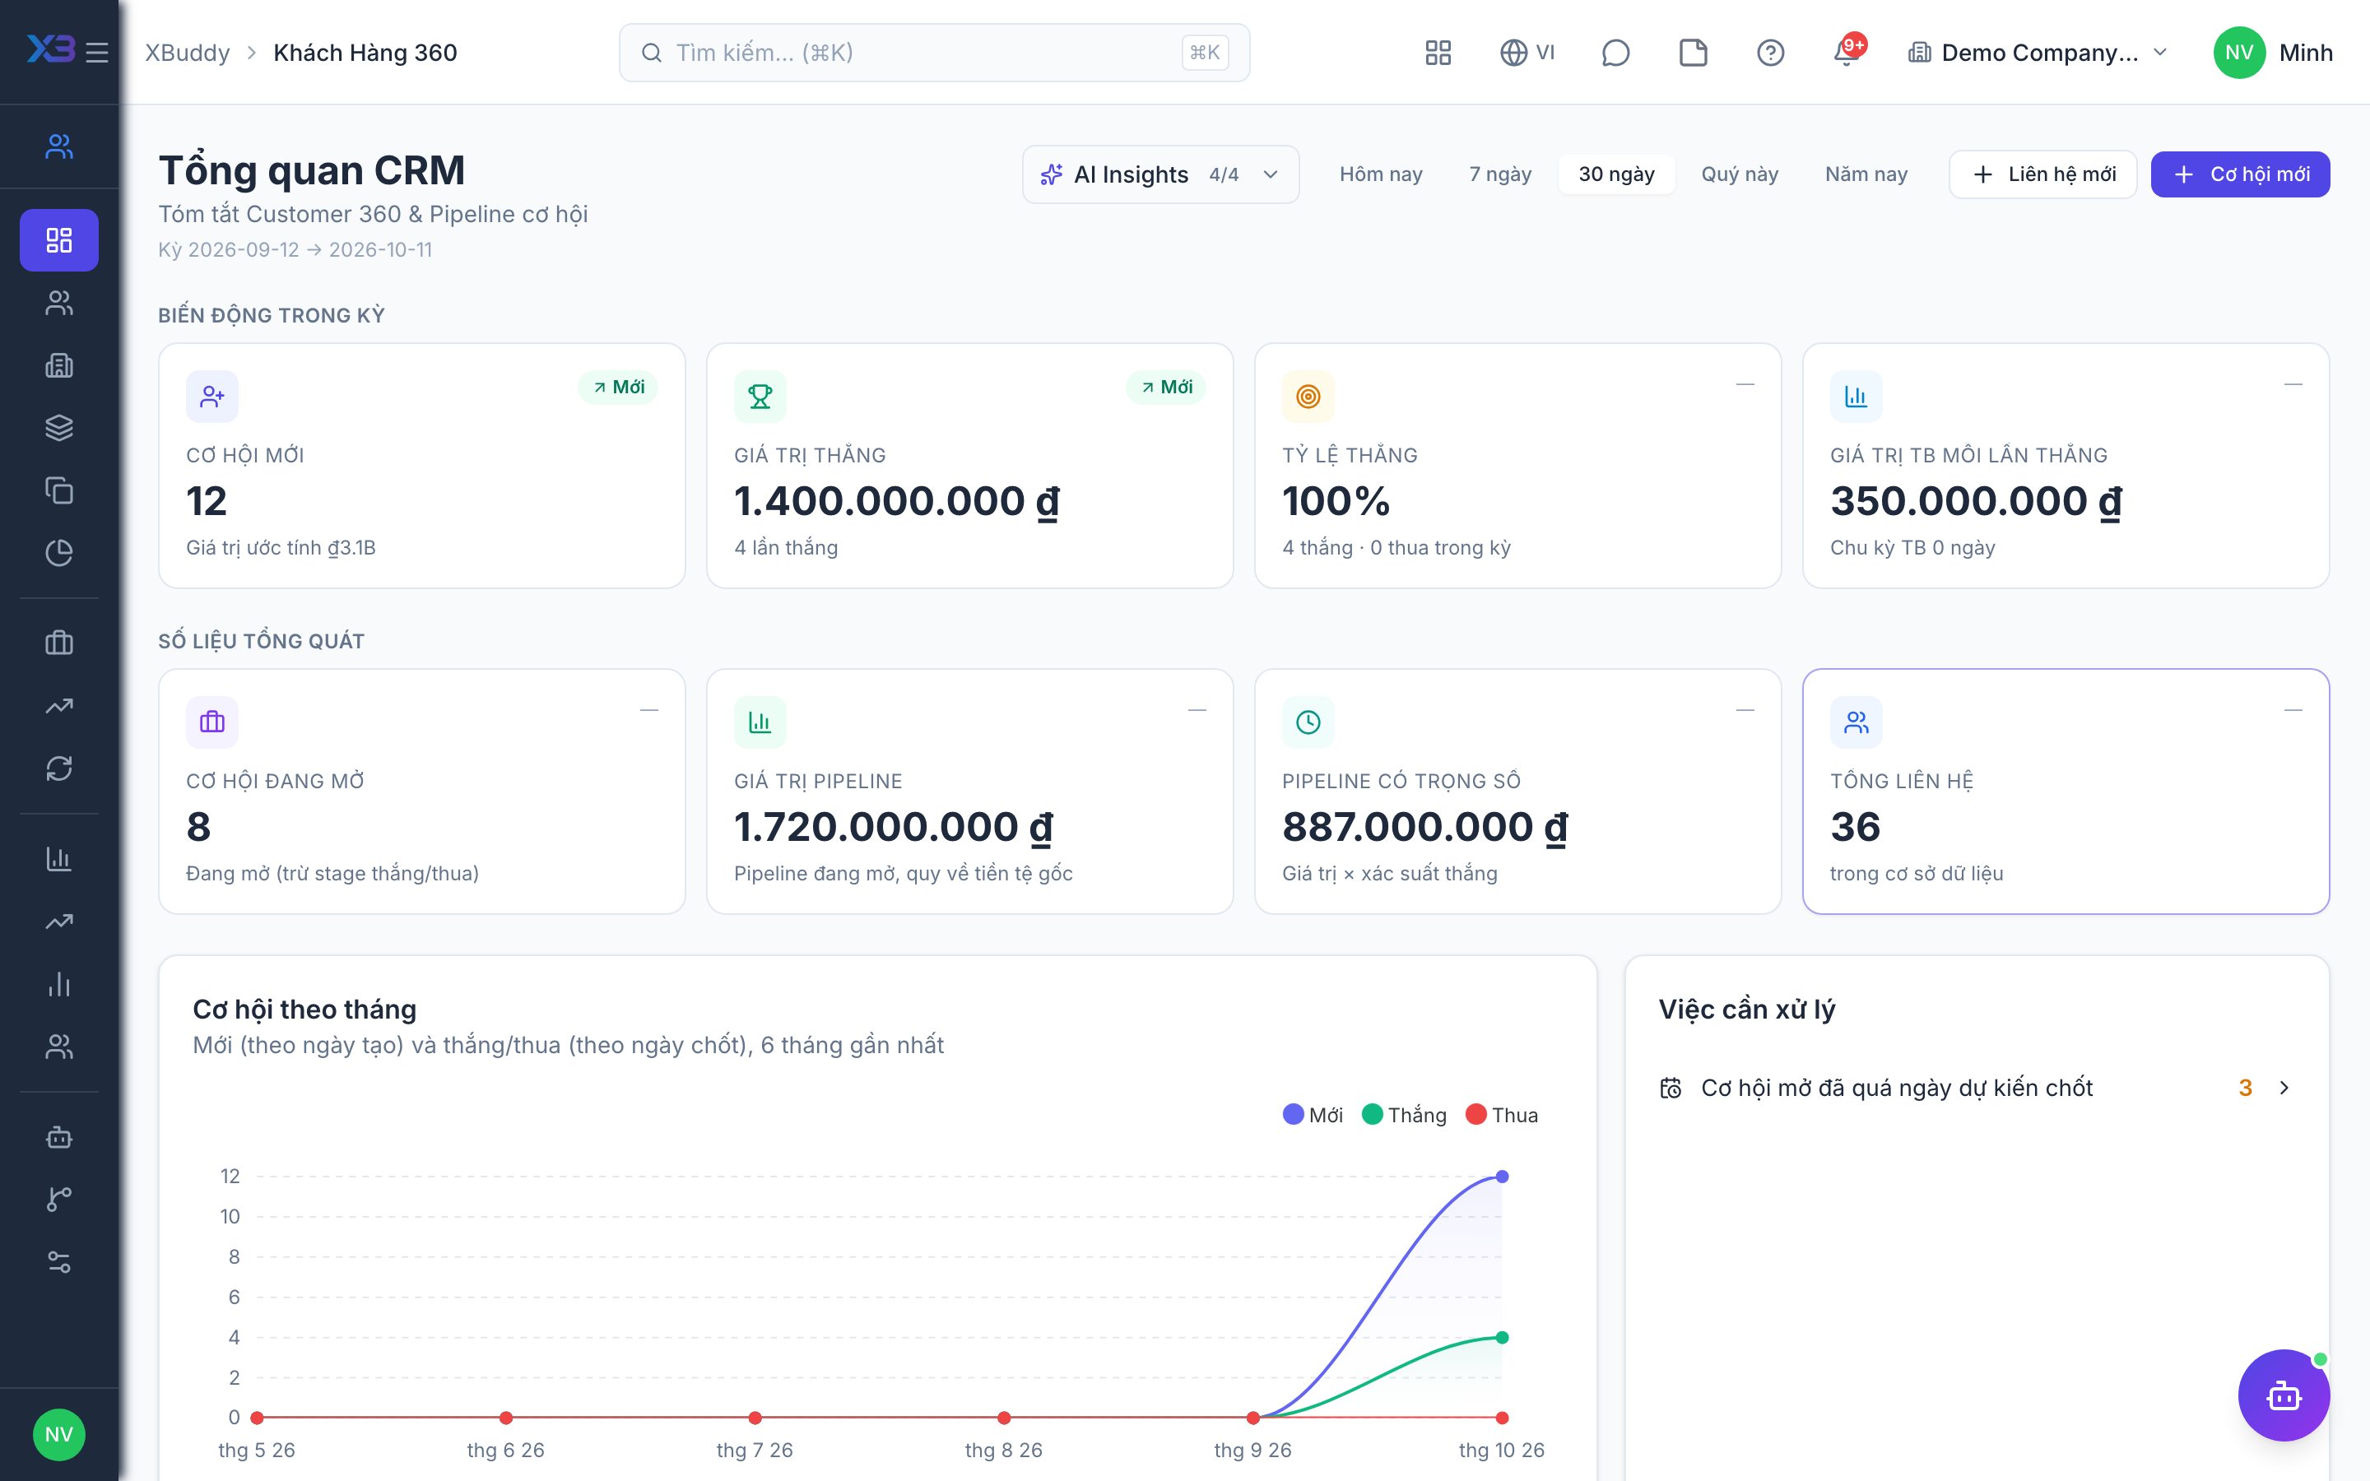Select the 30 ngày period tab
Screen dimensions: 2370x1481
(1616, 174)
